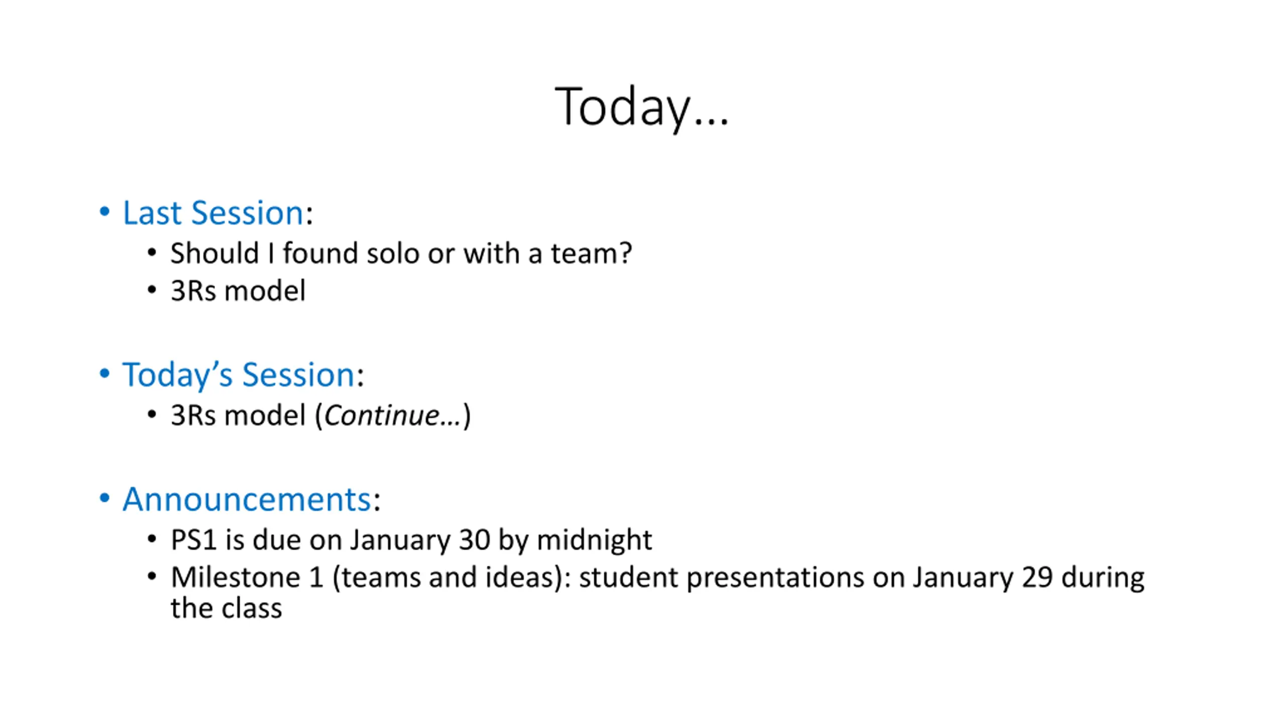Image resolution: width=1286 pixels, height=723 pixels.
Task: Click the sub-bullet dot before Milestone 1
Action: [152, 576]
